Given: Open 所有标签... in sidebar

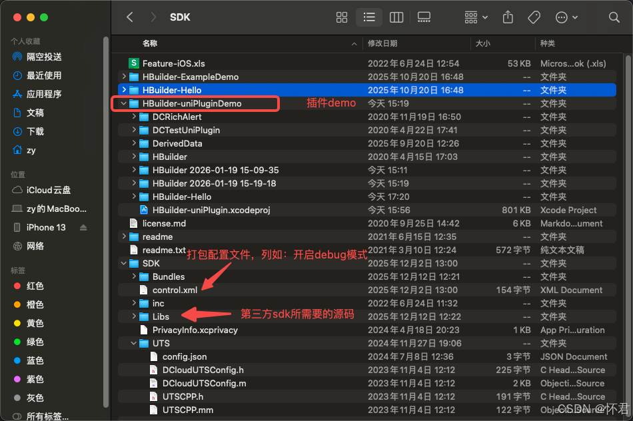Looking at the screenshot, I should 41,416.
